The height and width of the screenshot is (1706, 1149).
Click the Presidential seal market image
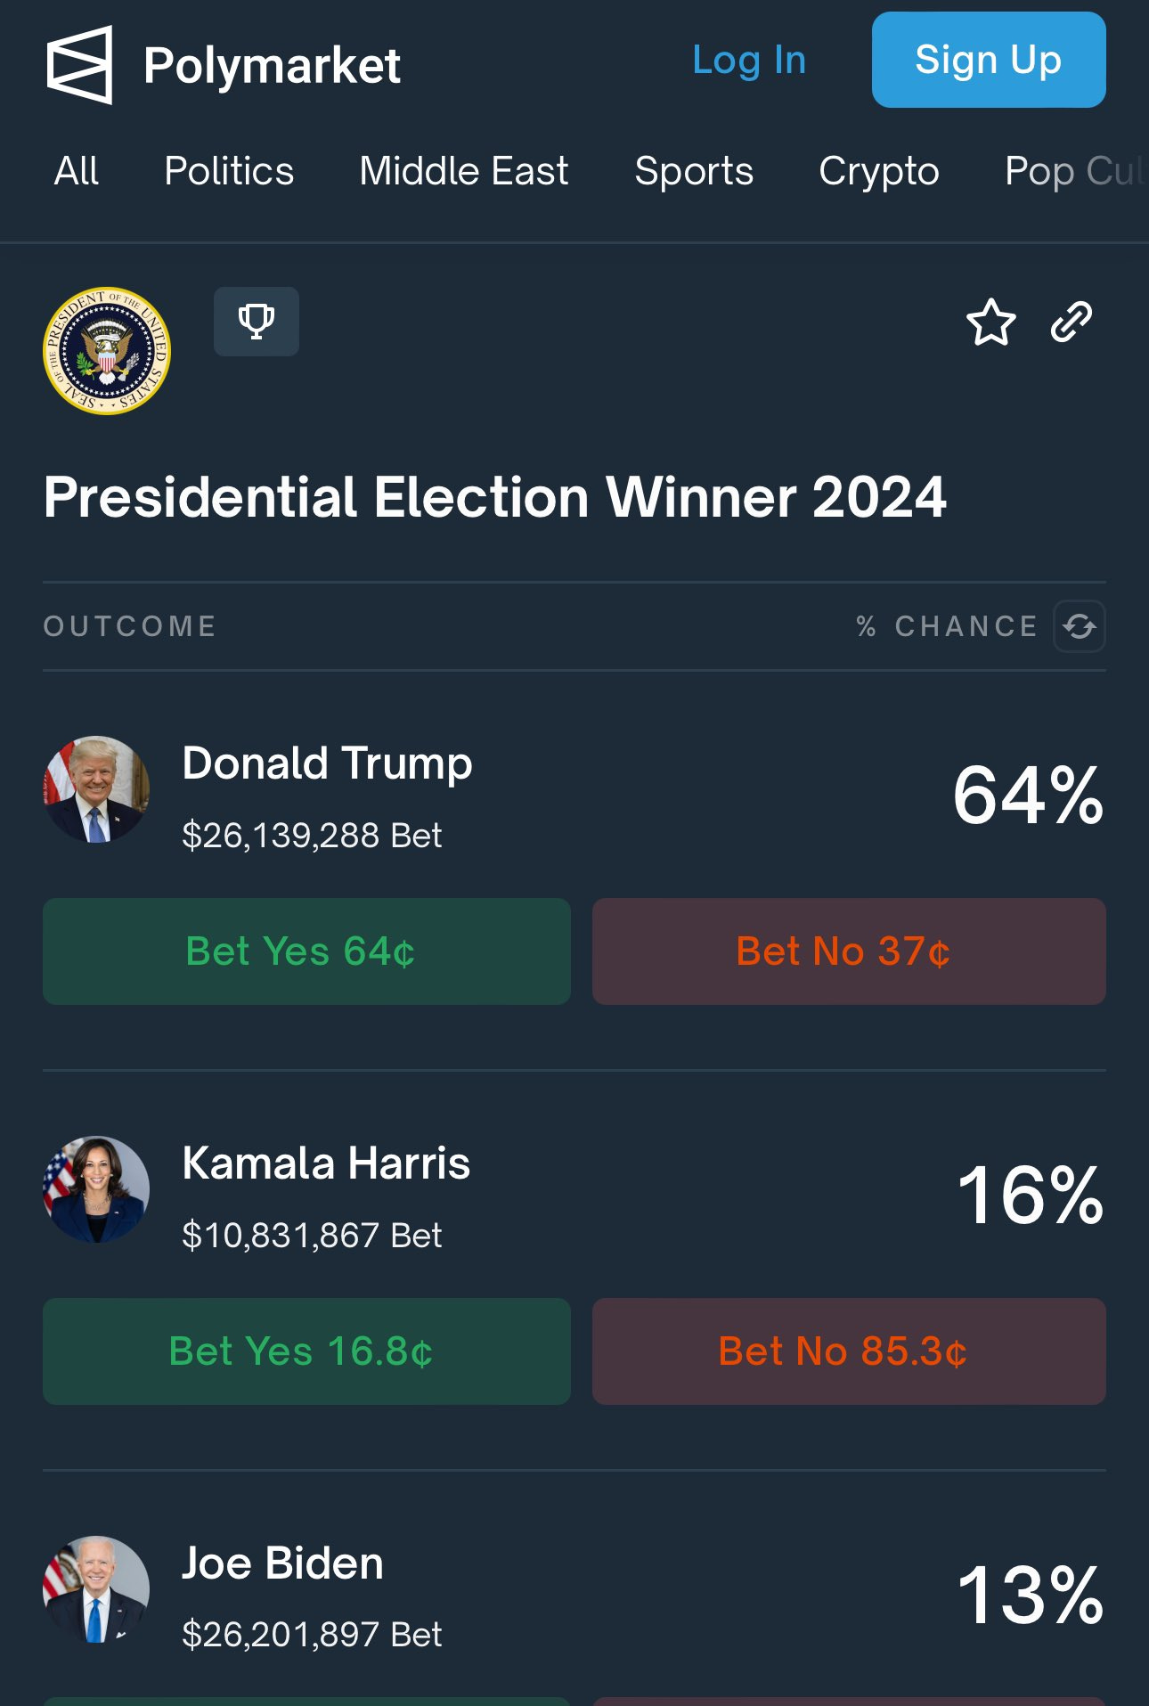[x=107, y=351]
